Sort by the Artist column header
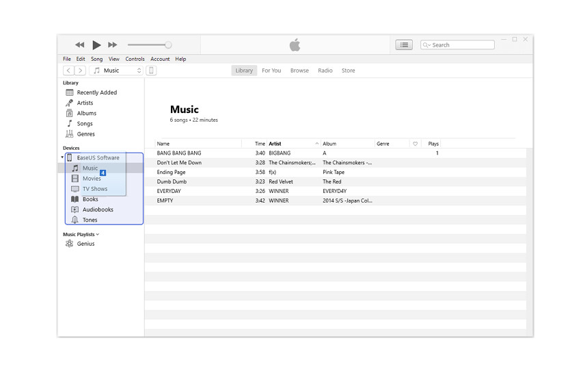 point(275,144)
